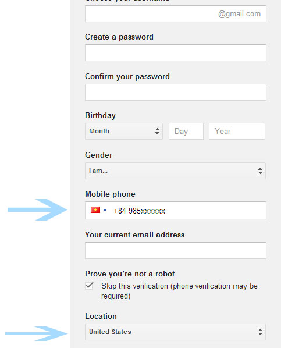281x348 pixels.
Task: Click the 'Prove you're not a robot' heading
Action: click(130, 274)
